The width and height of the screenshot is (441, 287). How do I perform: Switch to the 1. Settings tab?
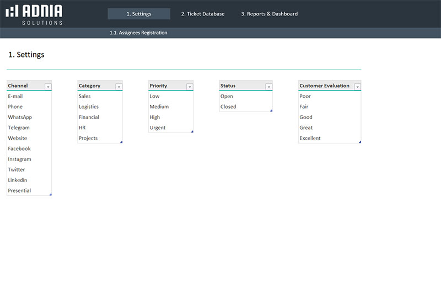139,14
